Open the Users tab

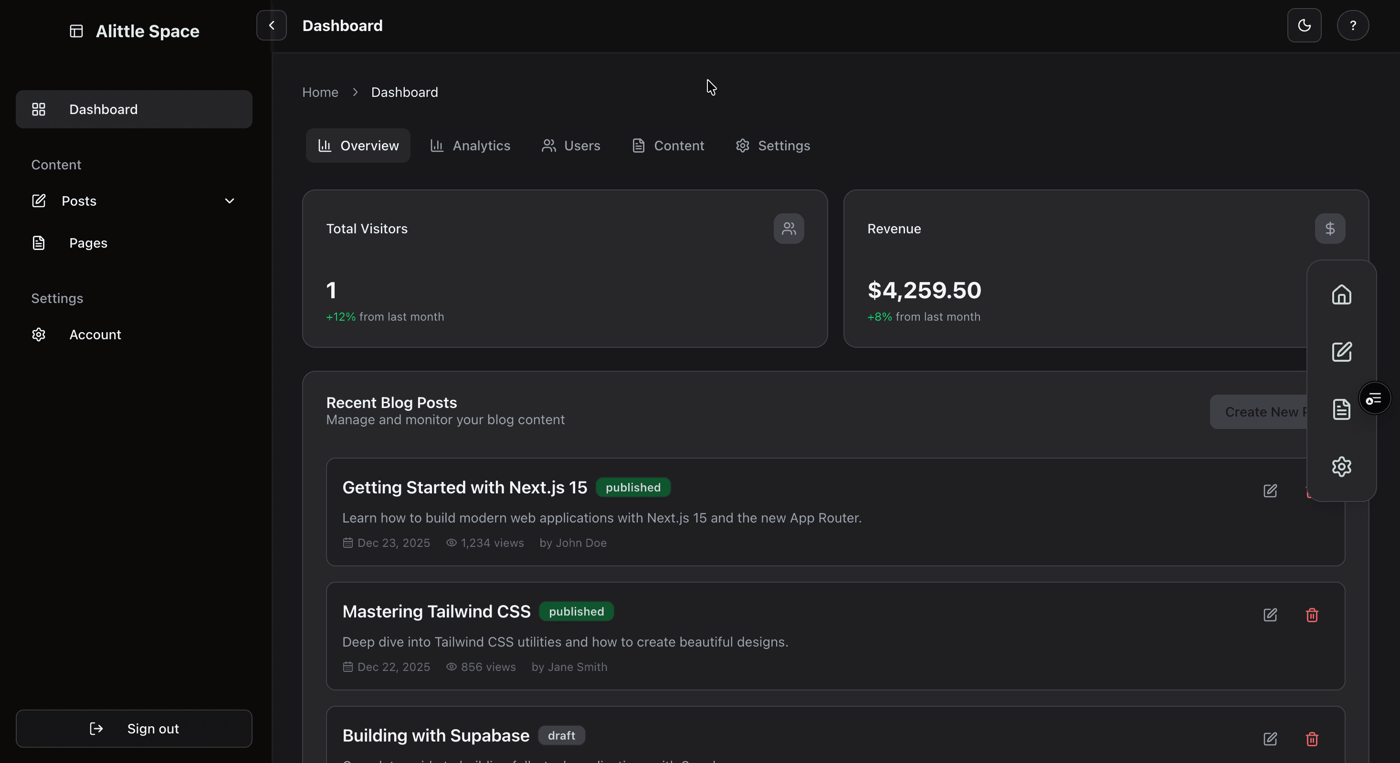pyautogui.click(x=571, y=146)
